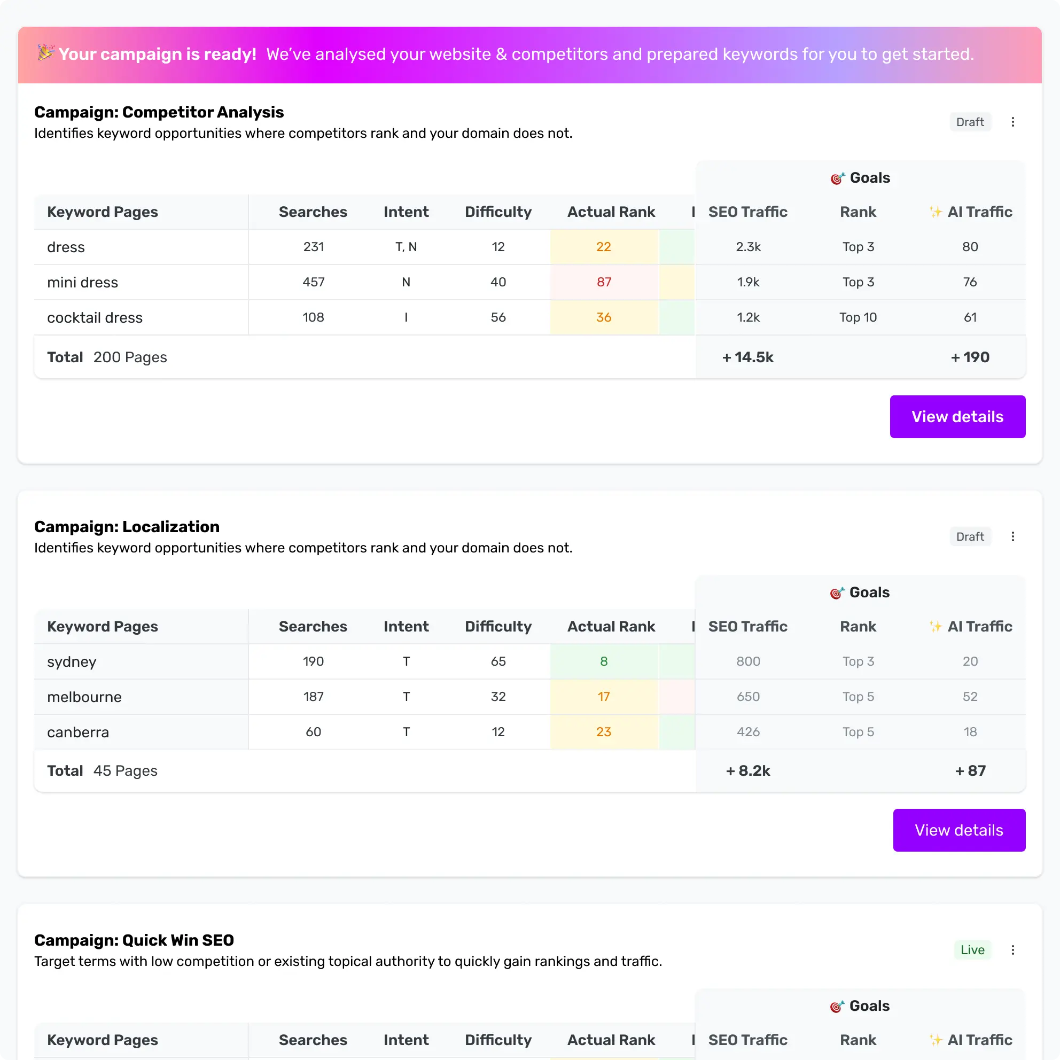This screenshot has height=1060, width=1060.
Task: Click green Actual Rank 8 cell for sydney
Action: [604, 661]
